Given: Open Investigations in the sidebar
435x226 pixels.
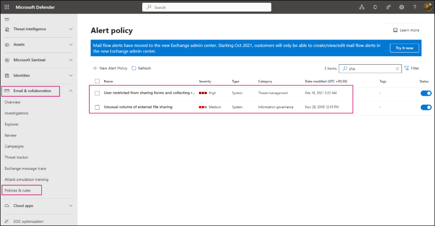Looking at the screenshot, I should [x=16, y=113].
